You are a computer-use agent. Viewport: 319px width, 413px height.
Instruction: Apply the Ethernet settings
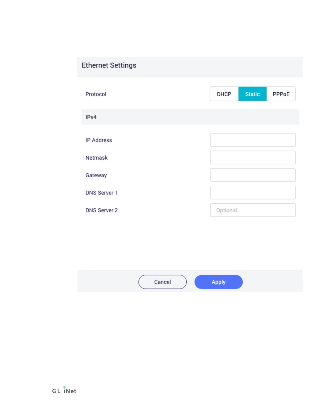[219, 282]
